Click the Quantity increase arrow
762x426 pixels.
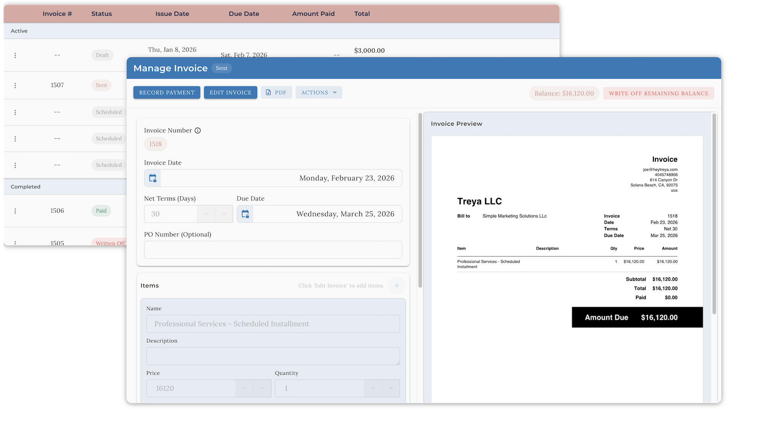point(391,388)
